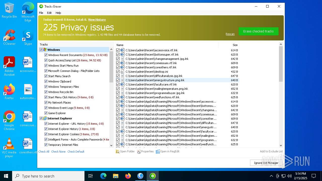Open Task View in taskbar
The image size is (322, 181).
pyautogui.click(x=91, y=176)
